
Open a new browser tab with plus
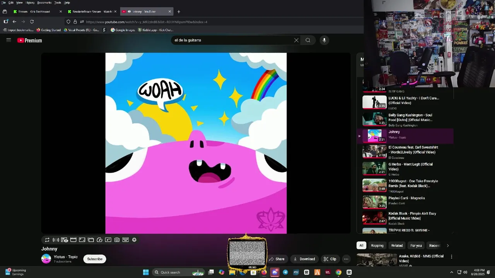click(178, 12)
